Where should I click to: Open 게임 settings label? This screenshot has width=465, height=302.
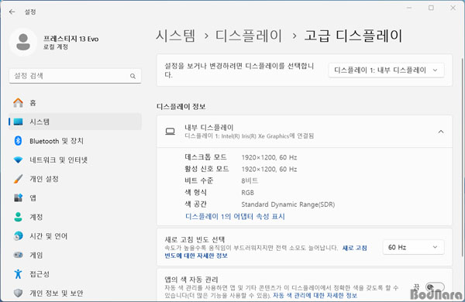click(36, 256)
